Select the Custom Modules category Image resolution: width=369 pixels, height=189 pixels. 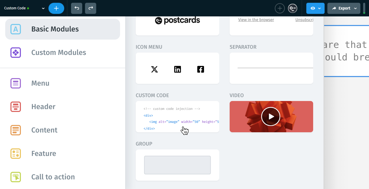click(63, 53)
